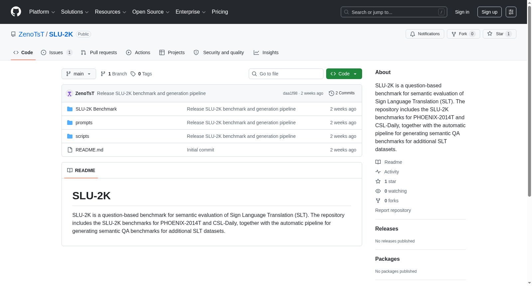Switch to the Security and quality tab
This screenshot has height=286, width=532.
pos(219,52)
